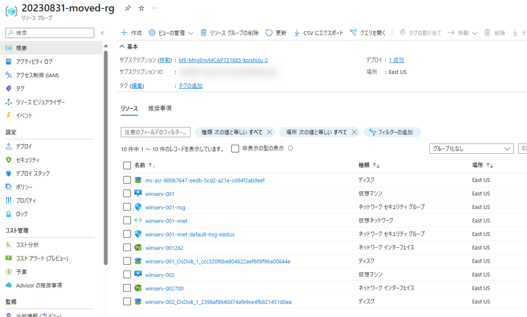Open winserv-001-vnet-default-nsg-eastus resource
Viewport: 527px width, 317px height.
tap(190, 234)
